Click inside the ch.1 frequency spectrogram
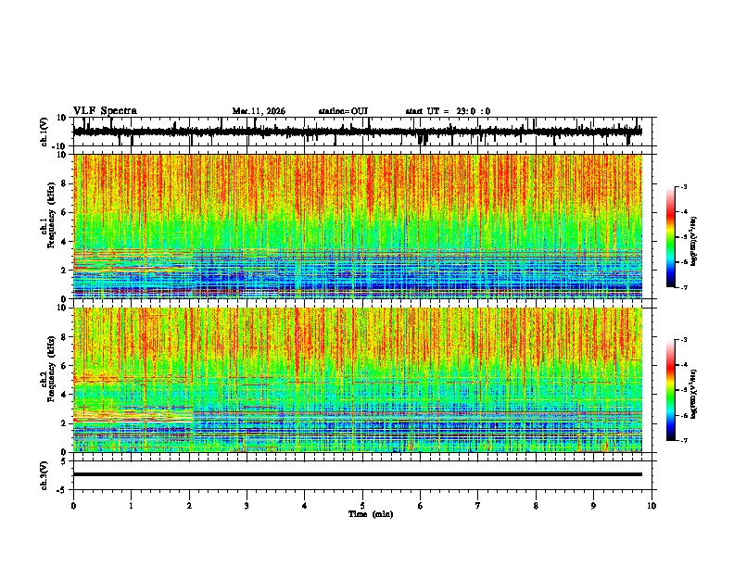The height and width of the screenshot is (567, 734). click(x=358, y=226)
